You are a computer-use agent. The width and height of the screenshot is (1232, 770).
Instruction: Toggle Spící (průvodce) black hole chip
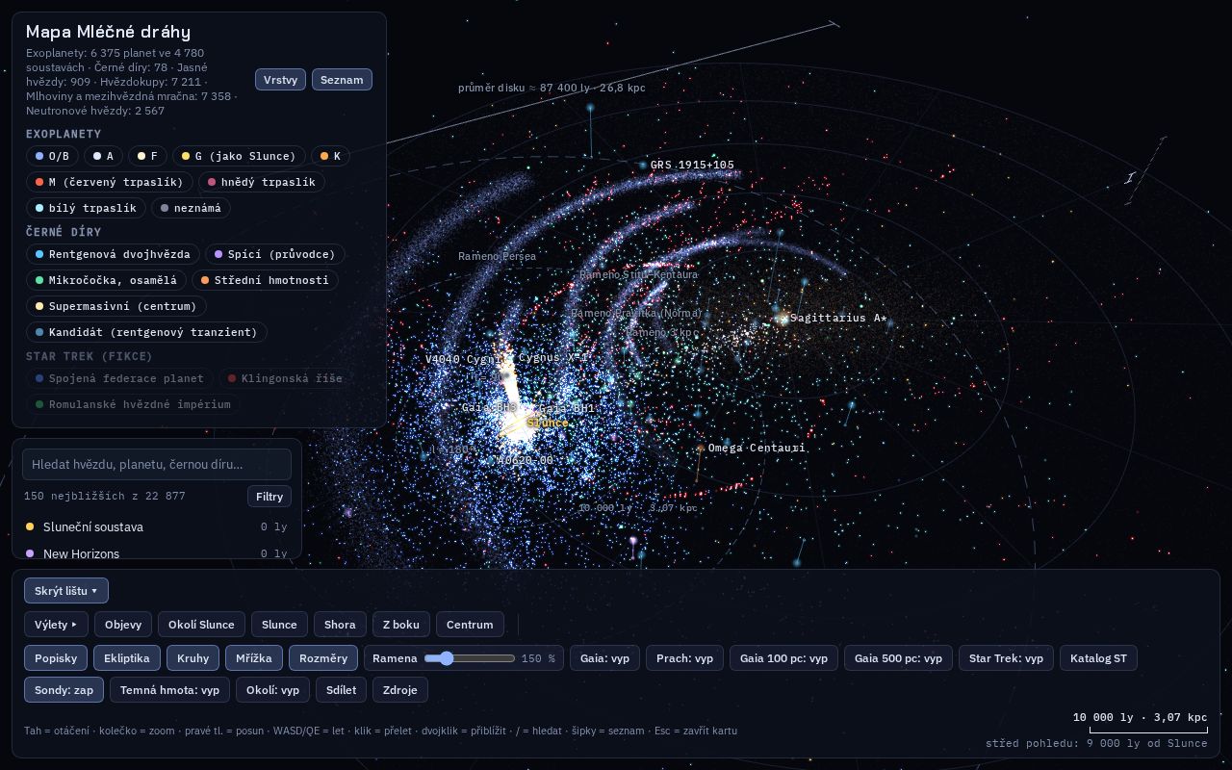[x=274, y=254]
